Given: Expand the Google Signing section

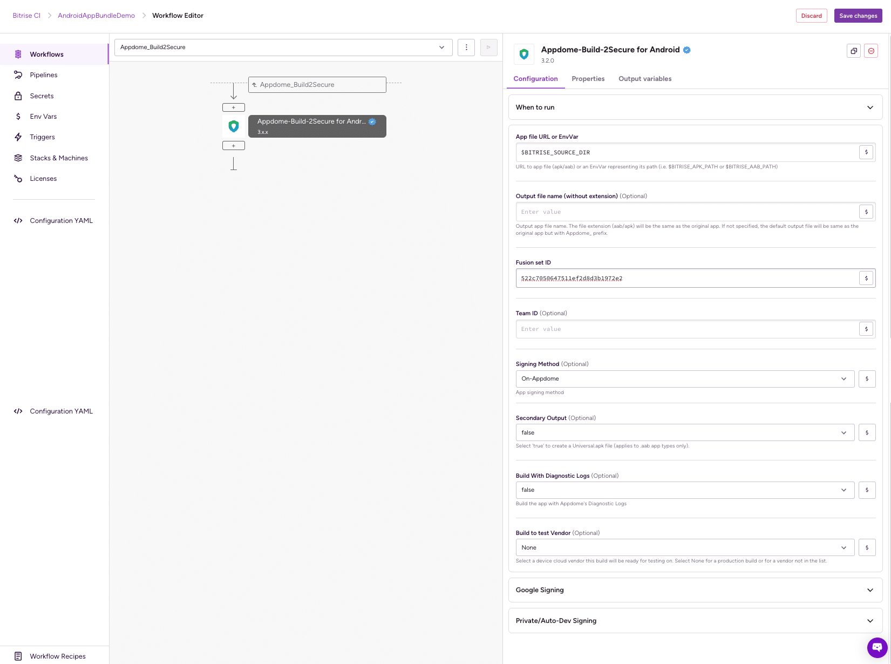Looking at the screenshot, I should click(x=695, y=590).
